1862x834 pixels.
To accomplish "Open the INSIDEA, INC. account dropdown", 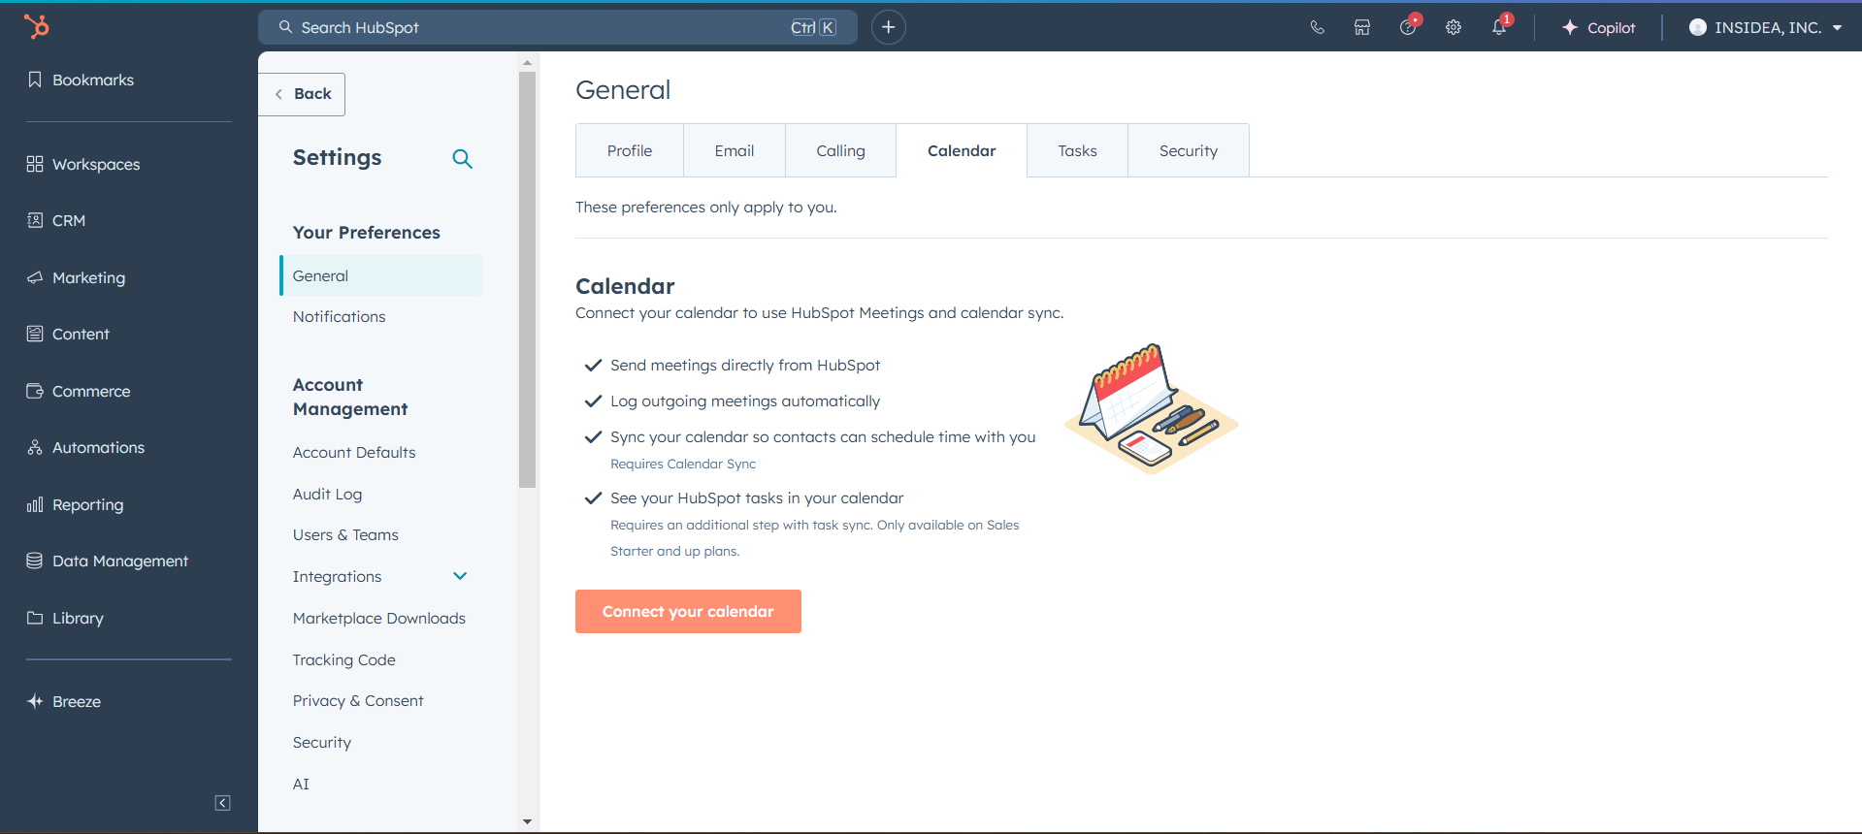I will [x=1766, y=27].
